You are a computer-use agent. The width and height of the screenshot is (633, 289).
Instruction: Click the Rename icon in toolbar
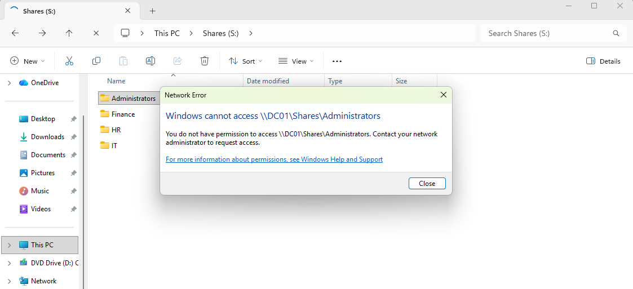[150, 61]
